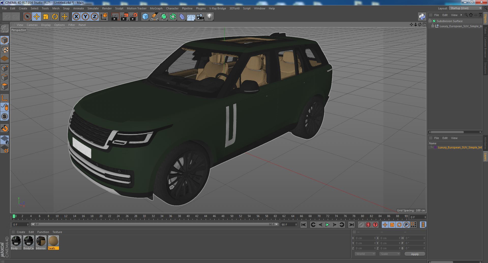Open material manager Texture menu
This screenshot has height=263, width=488.
pyautogui.click(x=57, y=232)
